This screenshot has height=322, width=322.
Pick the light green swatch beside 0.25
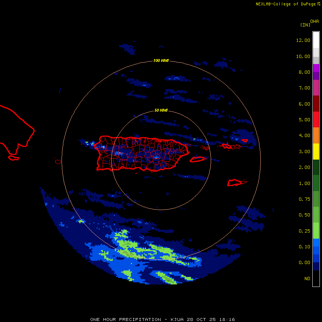coord(316,231)
